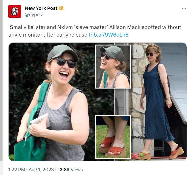Click the 1:22 PM timestamp

click(17, 169)
